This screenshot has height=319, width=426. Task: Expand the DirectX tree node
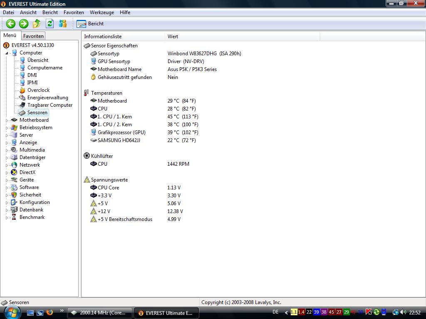[x=7, y=172]
